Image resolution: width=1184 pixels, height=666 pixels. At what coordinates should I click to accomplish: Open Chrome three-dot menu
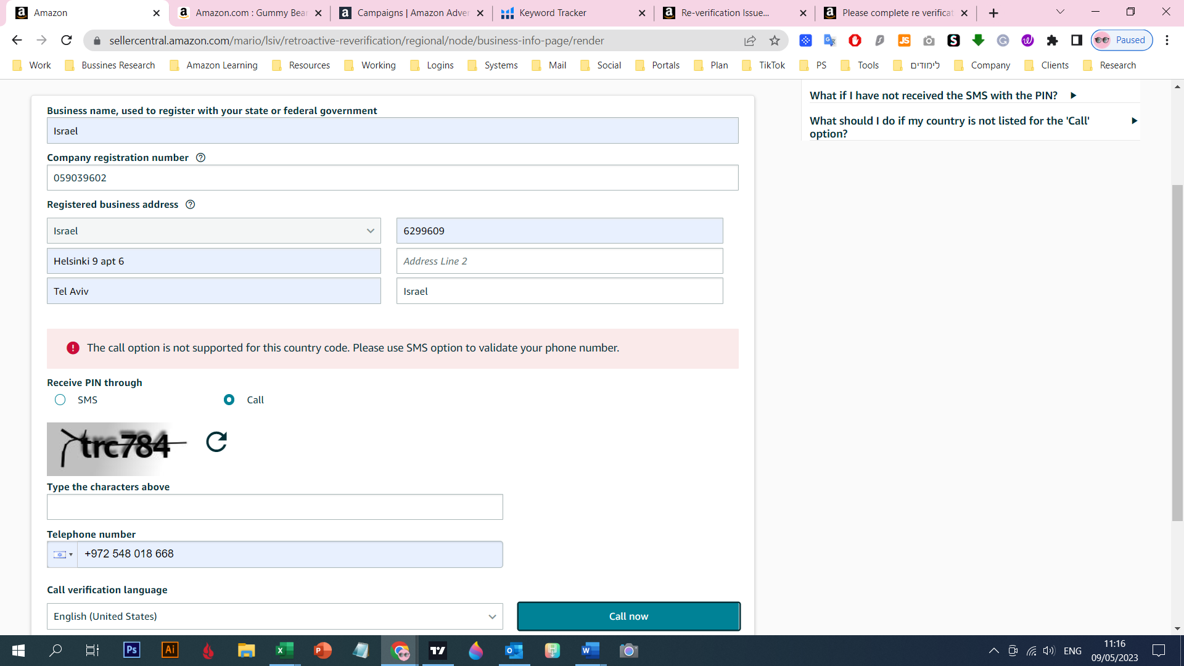[x=1167, y=41]
